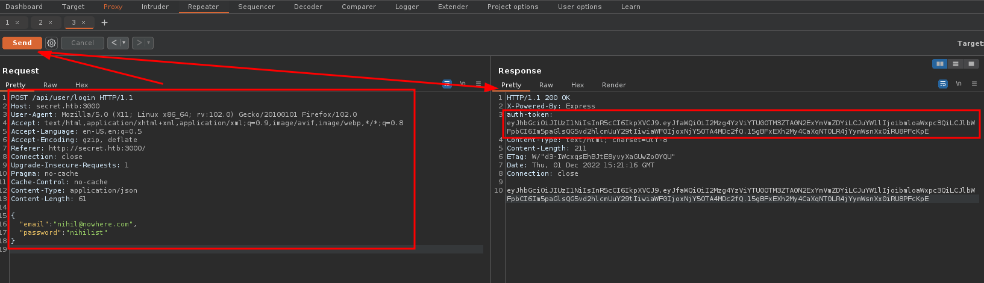Add a new Repeater tab
This screenshot has width=984, height=283.
click(104, 22)
